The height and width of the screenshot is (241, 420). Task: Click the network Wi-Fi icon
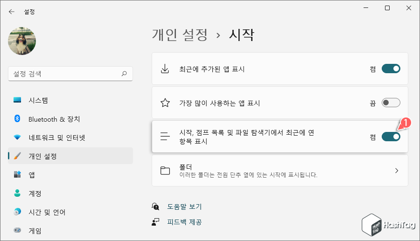pyautogui.click(x=17, y=138)
